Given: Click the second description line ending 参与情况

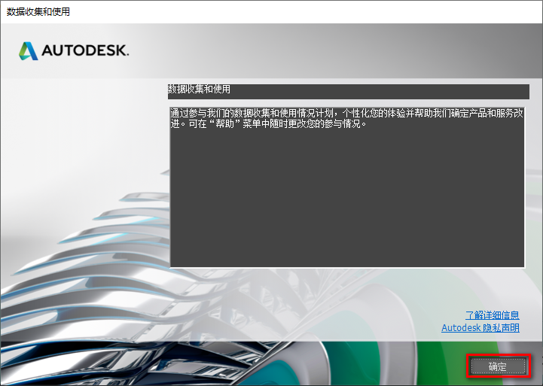Looking at the screenshot, I should (x=267, y=124).
